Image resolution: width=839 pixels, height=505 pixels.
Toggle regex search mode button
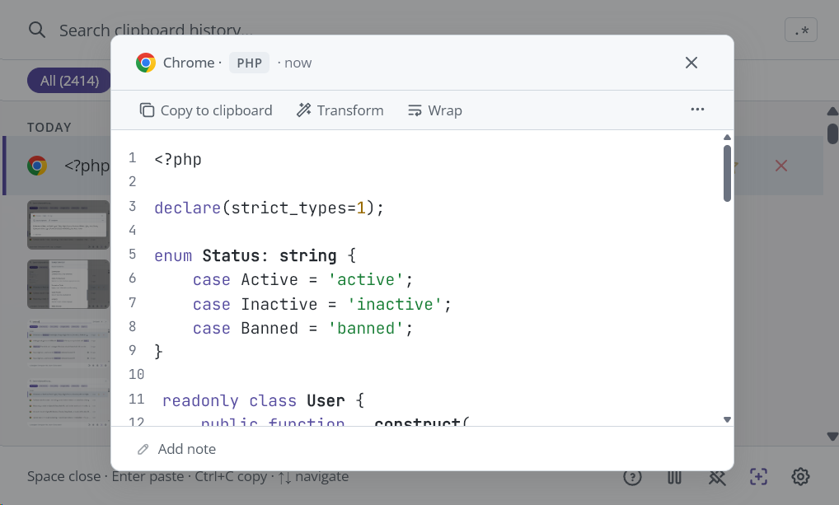pos(800,31)
